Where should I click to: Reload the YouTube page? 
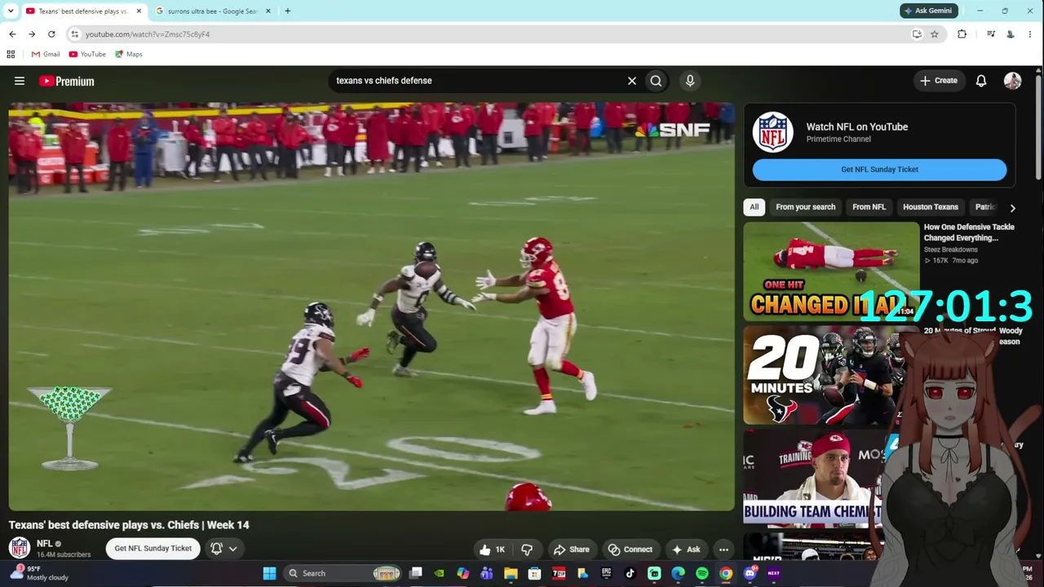[51, 34]
